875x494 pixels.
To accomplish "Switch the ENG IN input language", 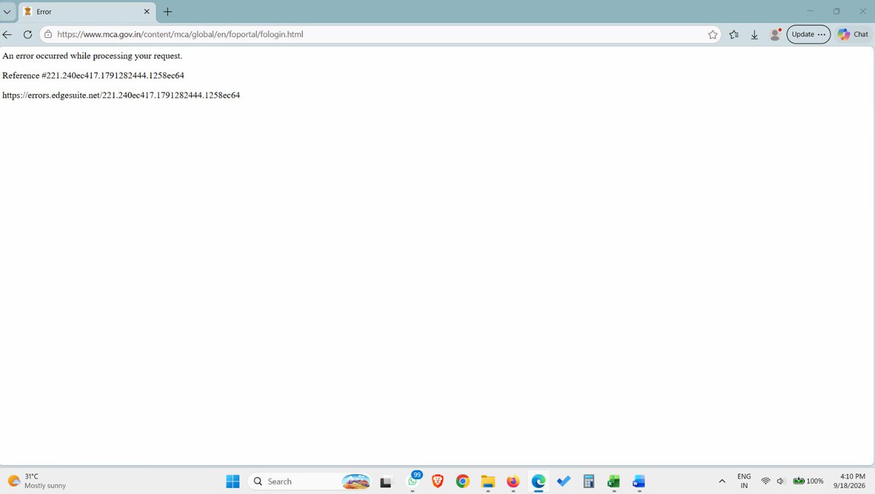I will (x=744, y=481).
